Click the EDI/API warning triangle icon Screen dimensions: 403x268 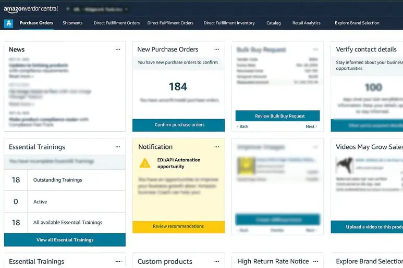coord(145,163)
